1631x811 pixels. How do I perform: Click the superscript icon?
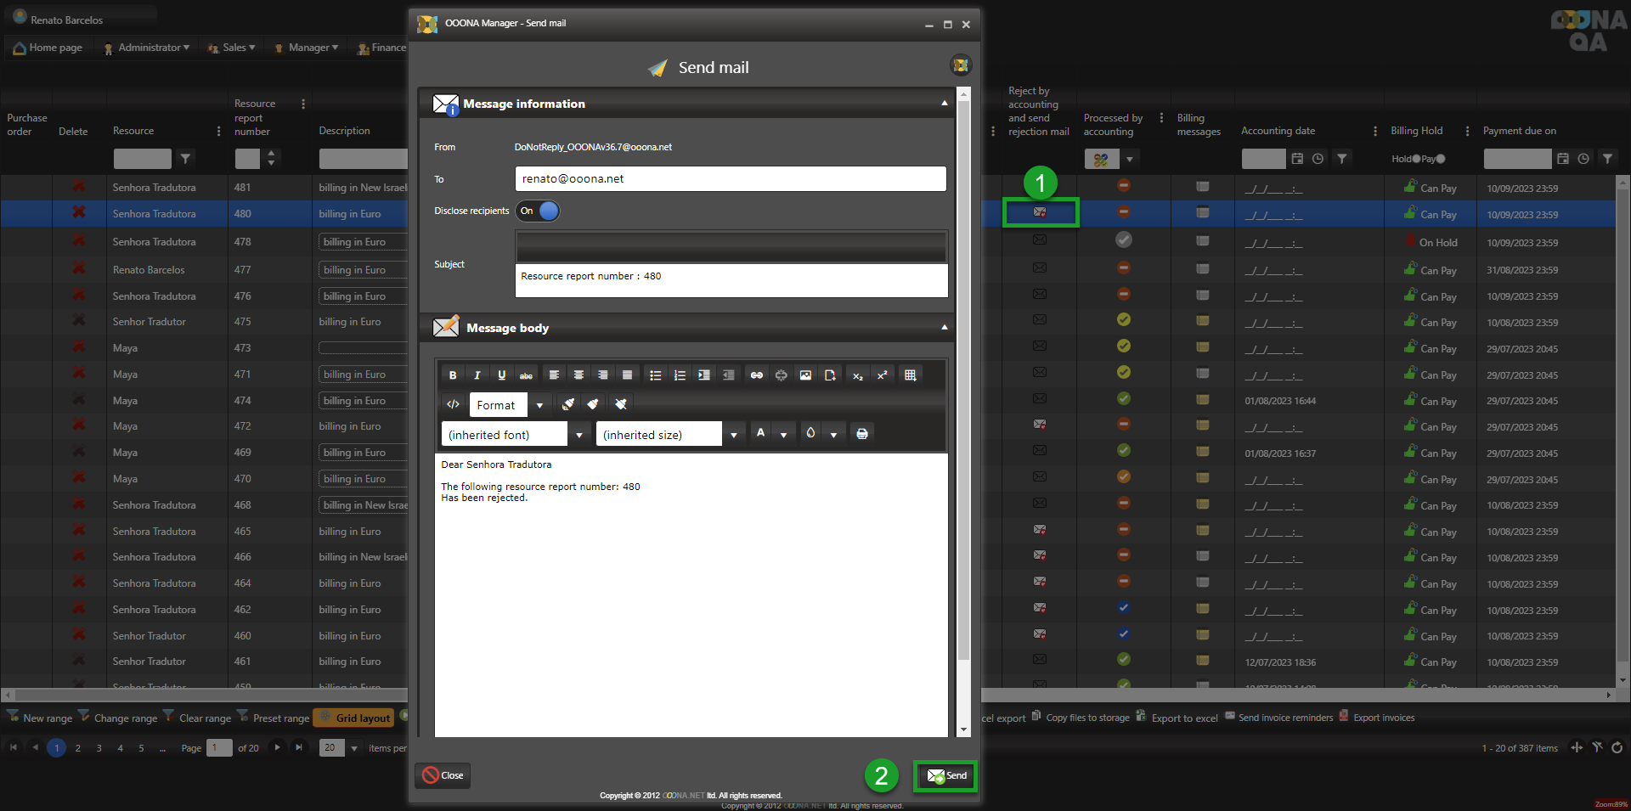pos(882,375)
